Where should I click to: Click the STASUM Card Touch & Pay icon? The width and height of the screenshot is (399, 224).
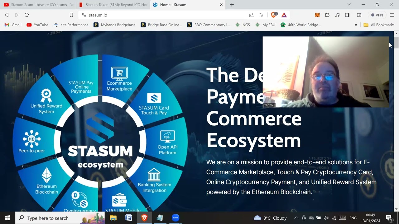click(x=154, y=98)
